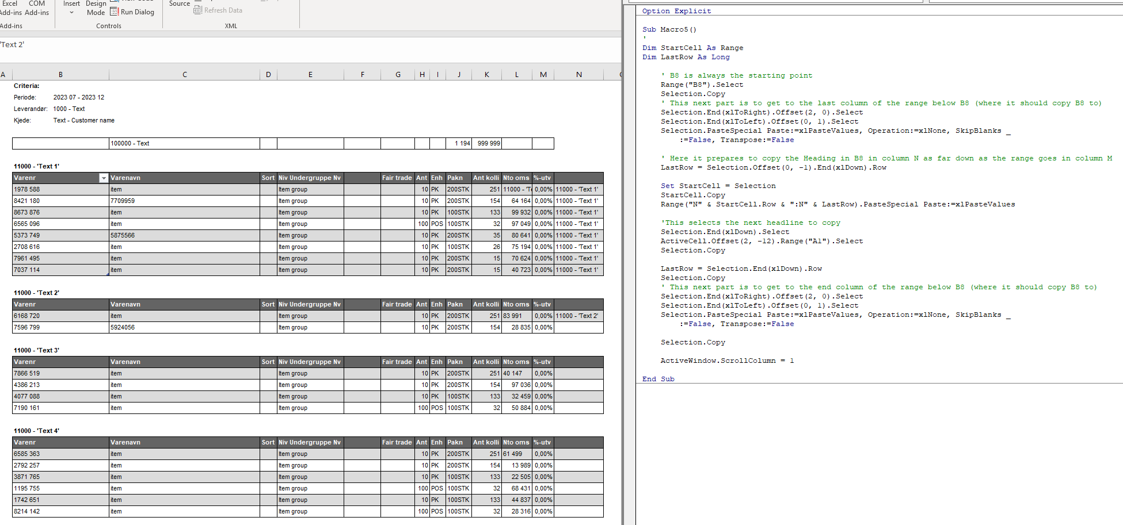This screenshot has height=525, width=1123.
Task: Select the Varenavn cell 7709959
Action: tap(185, 201)
